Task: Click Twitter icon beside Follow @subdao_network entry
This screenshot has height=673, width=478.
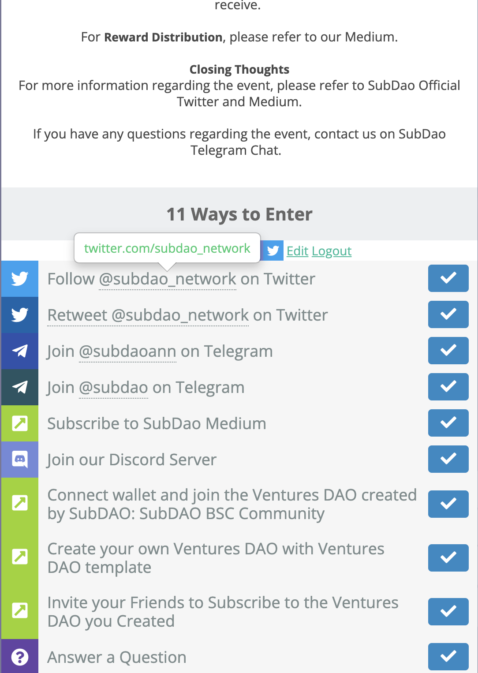Action: pos(20,279)
